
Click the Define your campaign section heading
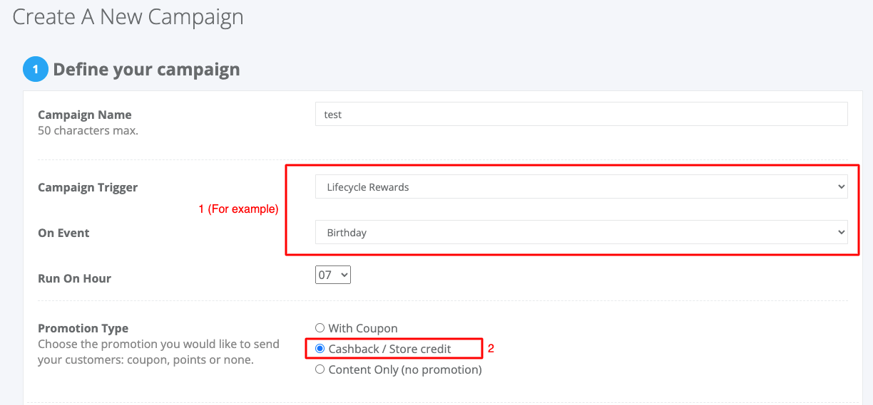146,70
